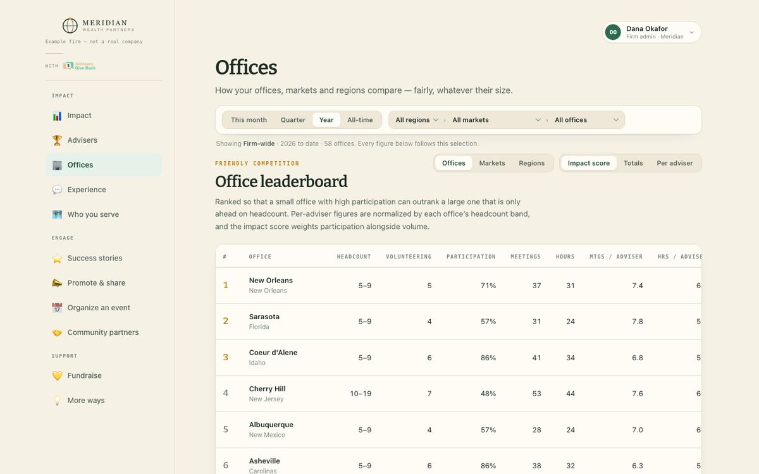Click the New Mexico label under Albuquerque

pyautogui.click(x=267, y=435)
